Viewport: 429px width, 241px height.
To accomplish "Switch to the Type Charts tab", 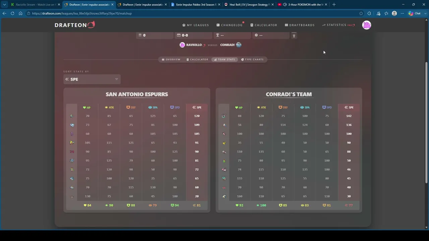I will click(x=252, y=60).
